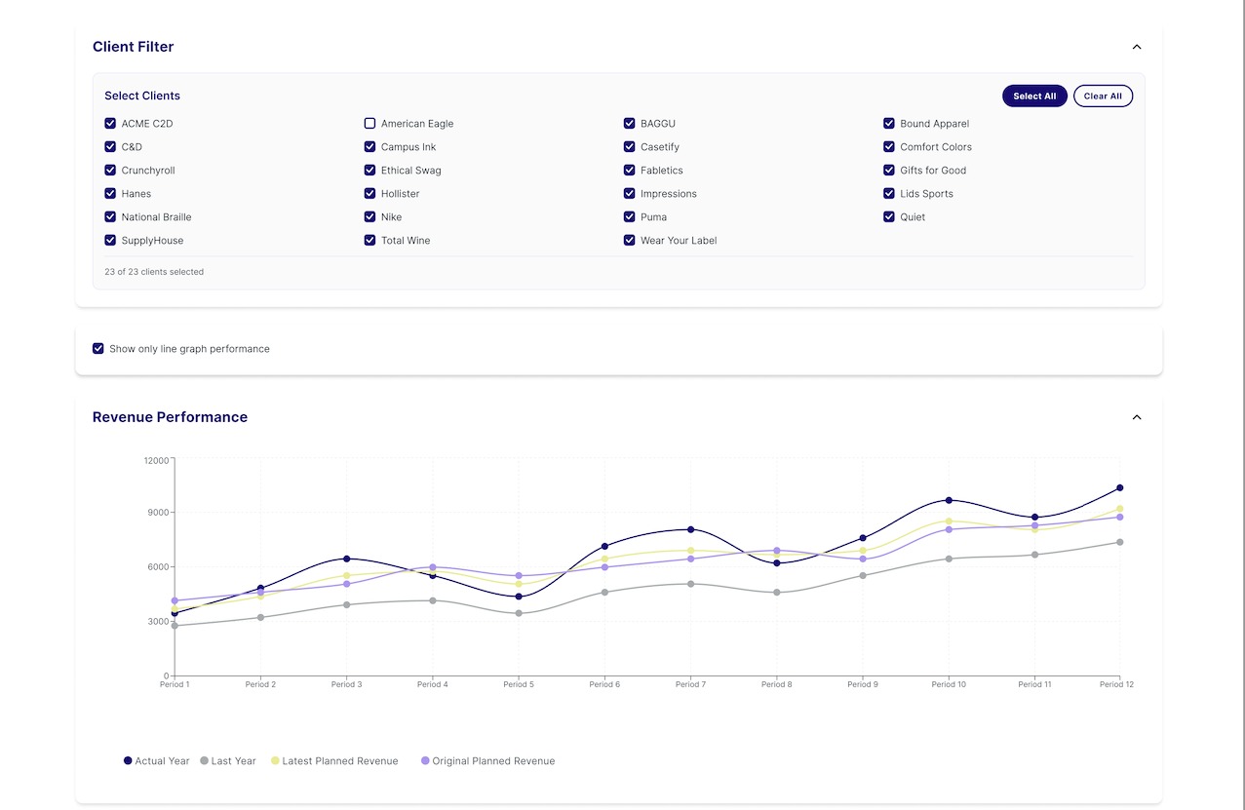Uncheck the Quiet checkbox

[x=889, y=217]
